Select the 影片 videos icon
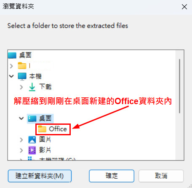The image size is (192, 188). pos(32,150)
